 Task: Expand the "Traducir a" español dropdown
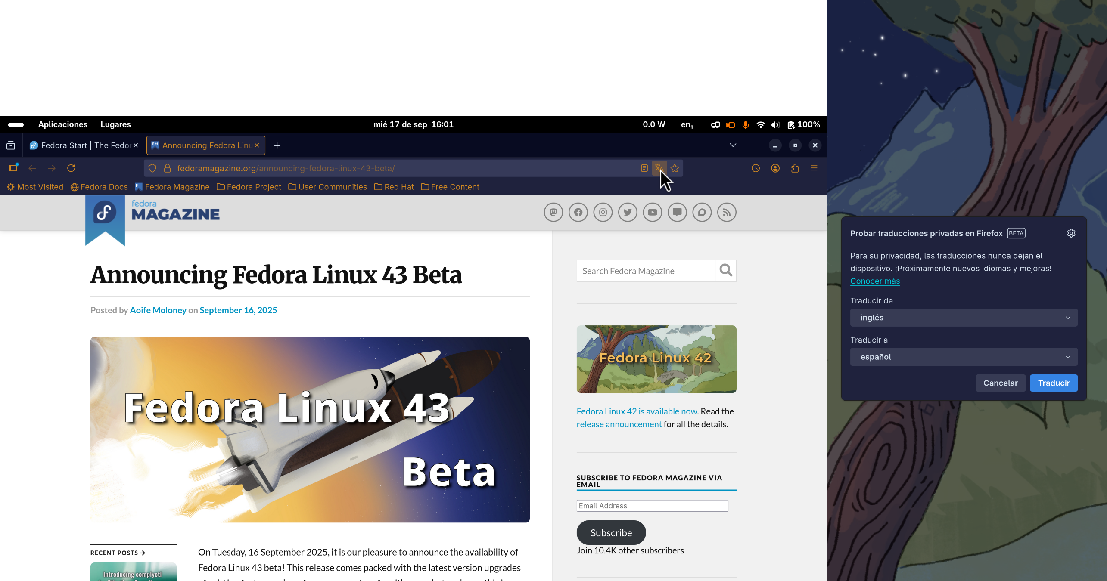click(x=964, y=357)
